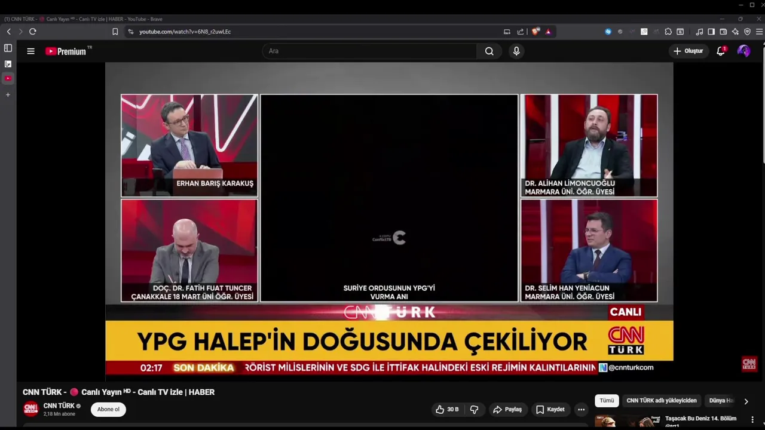The height and width of the screenshot is (430, 765).
Task: Open the Brave VPN shield icon
Action: tap(747, 32)
